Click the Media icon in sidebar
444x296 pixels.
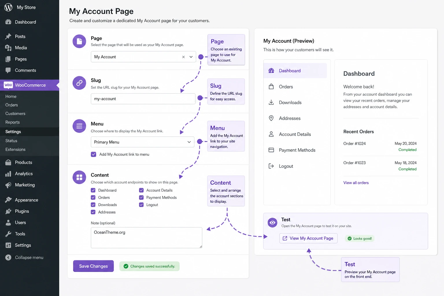pos(8,48)
